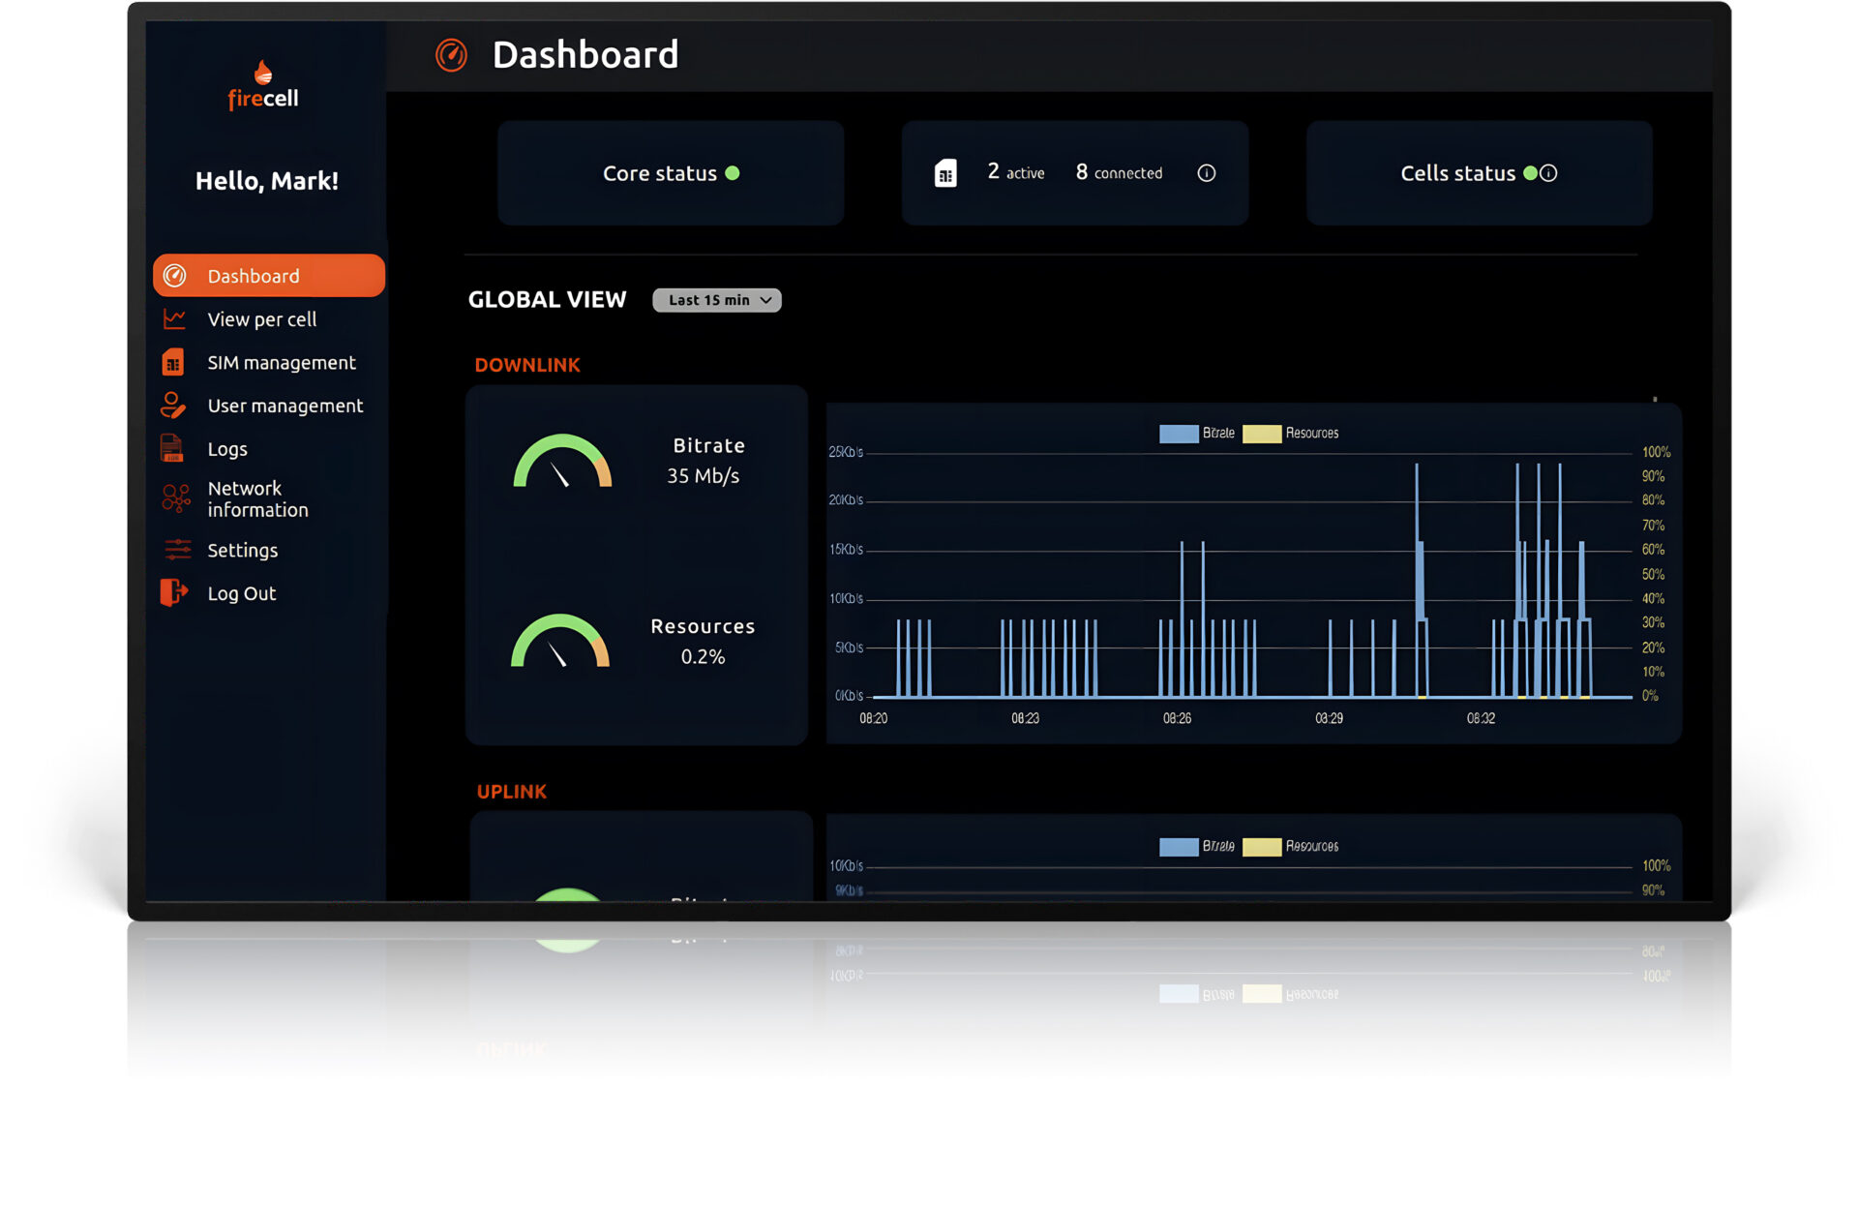Open Logs using the document icon
The width and height of the screenshot is (1858, 1205).
pyautogui.click(x=172, y=447)
